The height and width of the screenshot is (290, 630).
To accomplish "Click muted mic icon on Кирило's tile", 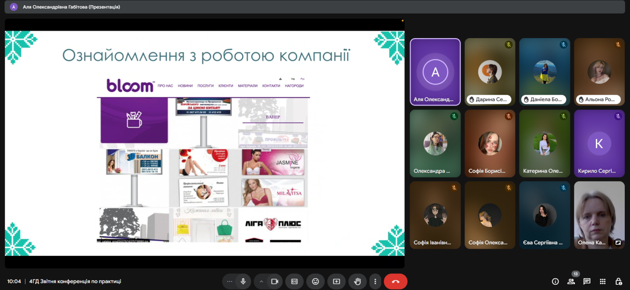I will coord(618,116).
